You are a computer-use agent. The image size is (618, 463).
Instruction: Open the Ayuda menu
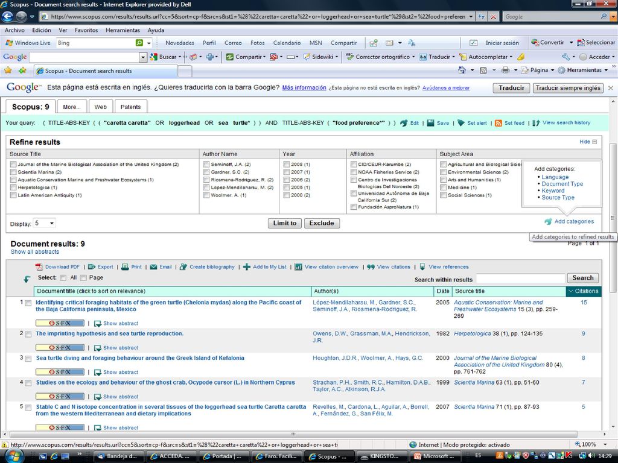click(x=156, y=30)
